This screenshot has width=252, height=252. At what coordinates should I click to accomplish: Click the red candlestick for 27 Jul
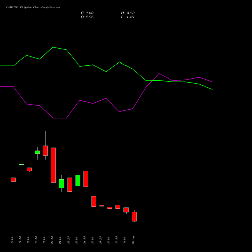pyautogui.click(x=94, y=201)
